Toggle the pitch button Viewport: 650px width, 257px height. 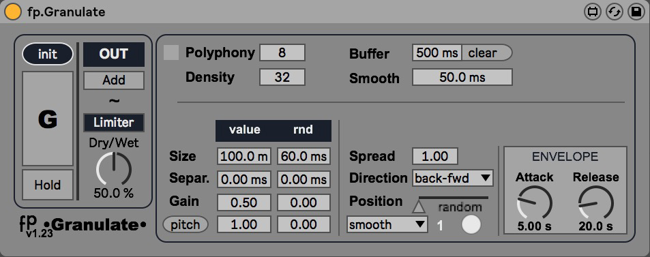186,225
